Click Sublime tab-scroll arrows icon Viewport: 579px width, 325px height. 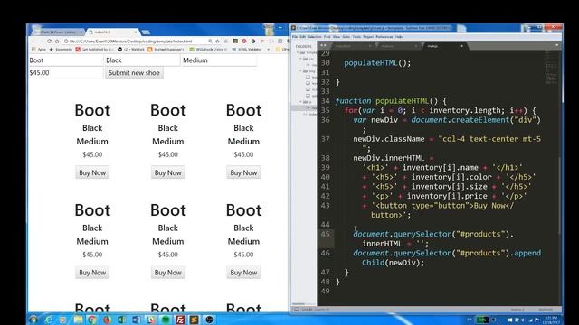(x=323, y=46)
